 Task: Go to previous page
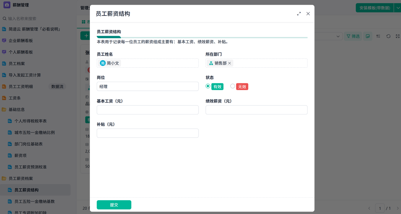tap(369, 208)
